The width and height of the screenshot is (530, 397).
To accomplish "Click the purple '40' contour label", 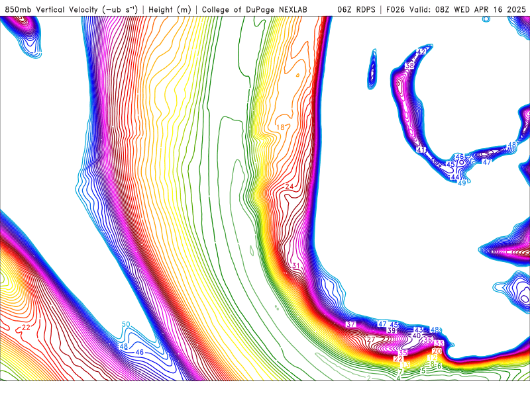I will (x=417, y=336).
